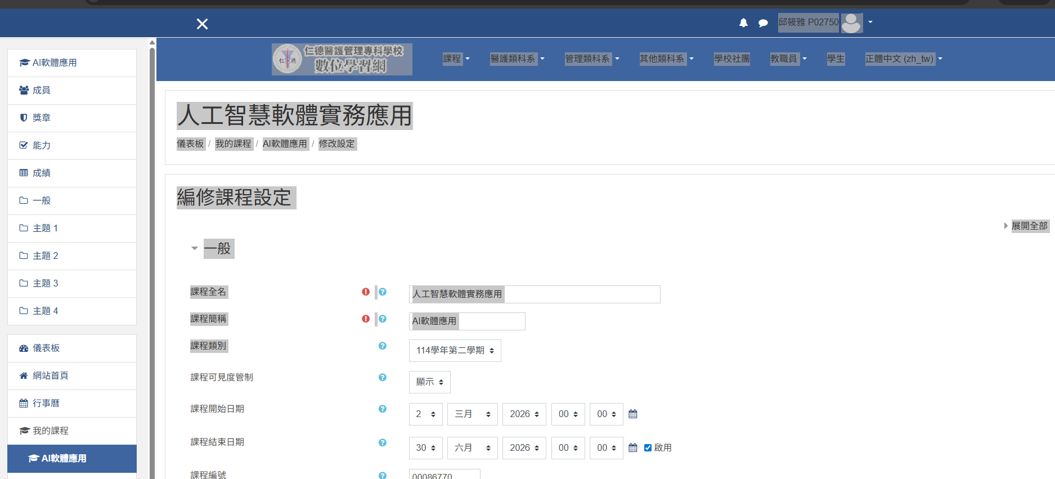This screenshot has width=1055, height=479.
Task: Click 展開全部 link
Action: [1029, 226]
